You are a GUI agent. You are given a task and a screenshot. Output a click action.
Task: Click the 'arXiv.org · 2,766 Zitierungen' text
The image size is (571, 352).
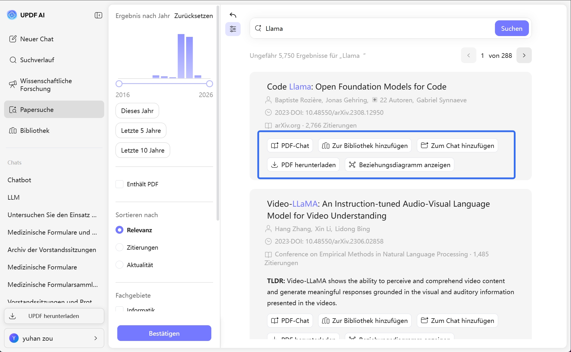click(316, 125)
